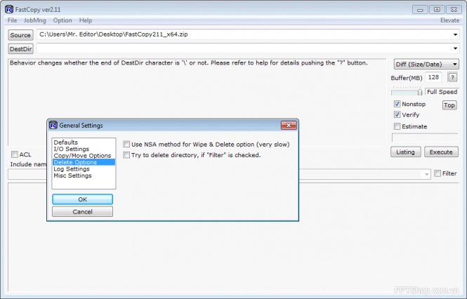
Task: Uncheck the Nonstop option
Action: 397,104
